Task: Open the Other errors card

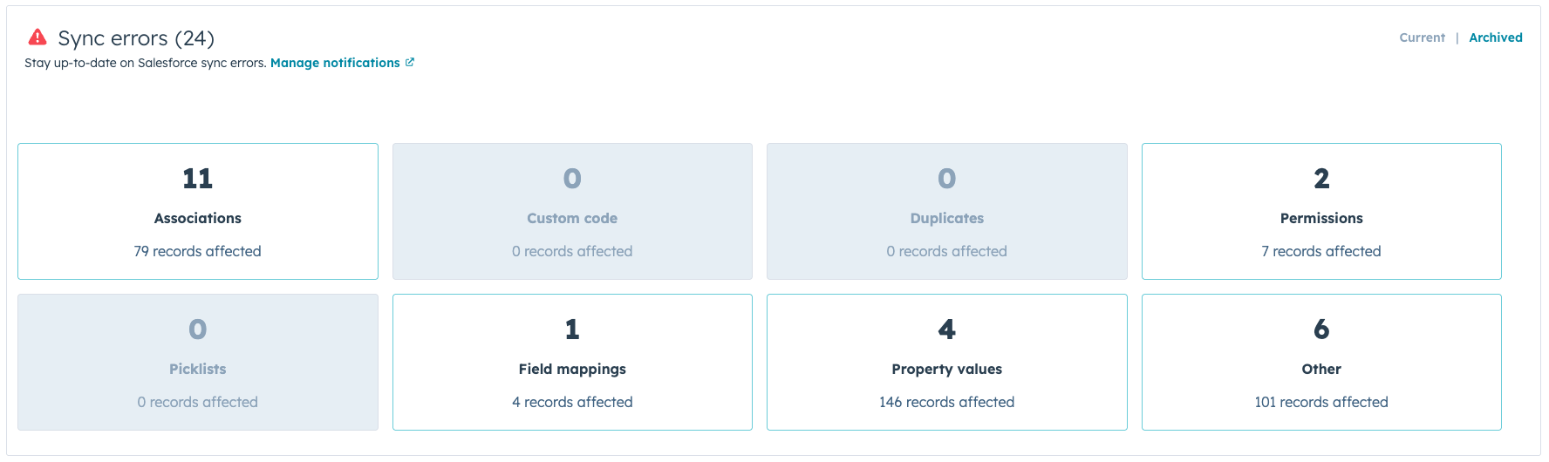Action: click(1321, 362)
